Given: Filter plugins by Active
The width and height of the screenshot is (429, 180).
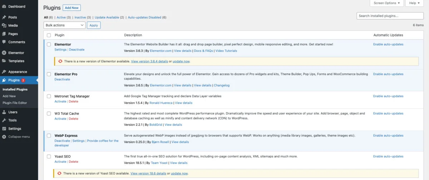Looking at the screenshot, I should pyautogui.click(x=61, y=17).
